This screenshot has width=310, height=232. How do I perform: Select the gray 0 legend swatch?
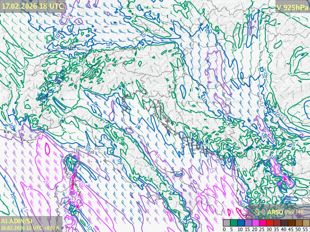[x=226, y=223]
